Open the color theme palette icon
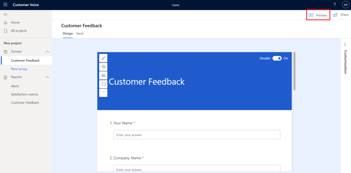This screenshot has width=351, height=173. point(103,67)
